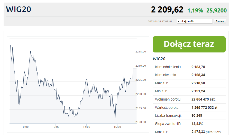230x135 pixels.
Task: Click the Max 1D value 2 218,58
Action: (x=198, y=83)
